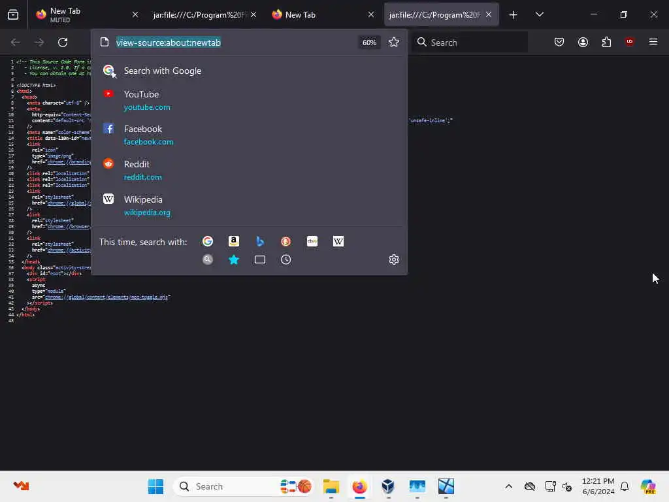Search this time with eBay icon
This screenshot has width=669, height=502.
click(312, 242)
